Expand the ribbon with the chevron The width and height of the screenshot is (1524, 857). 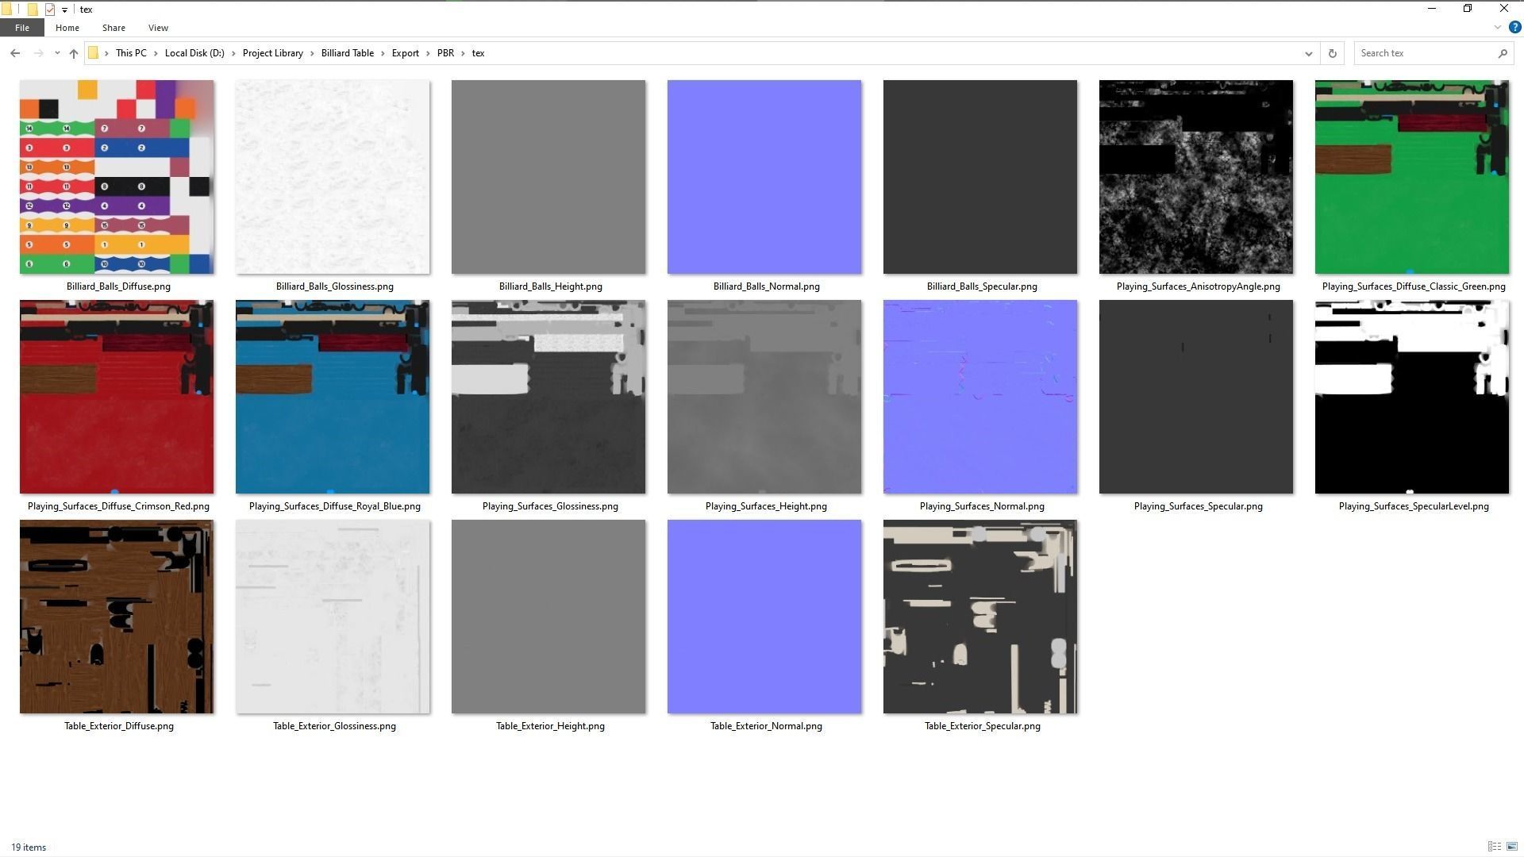1497,28
